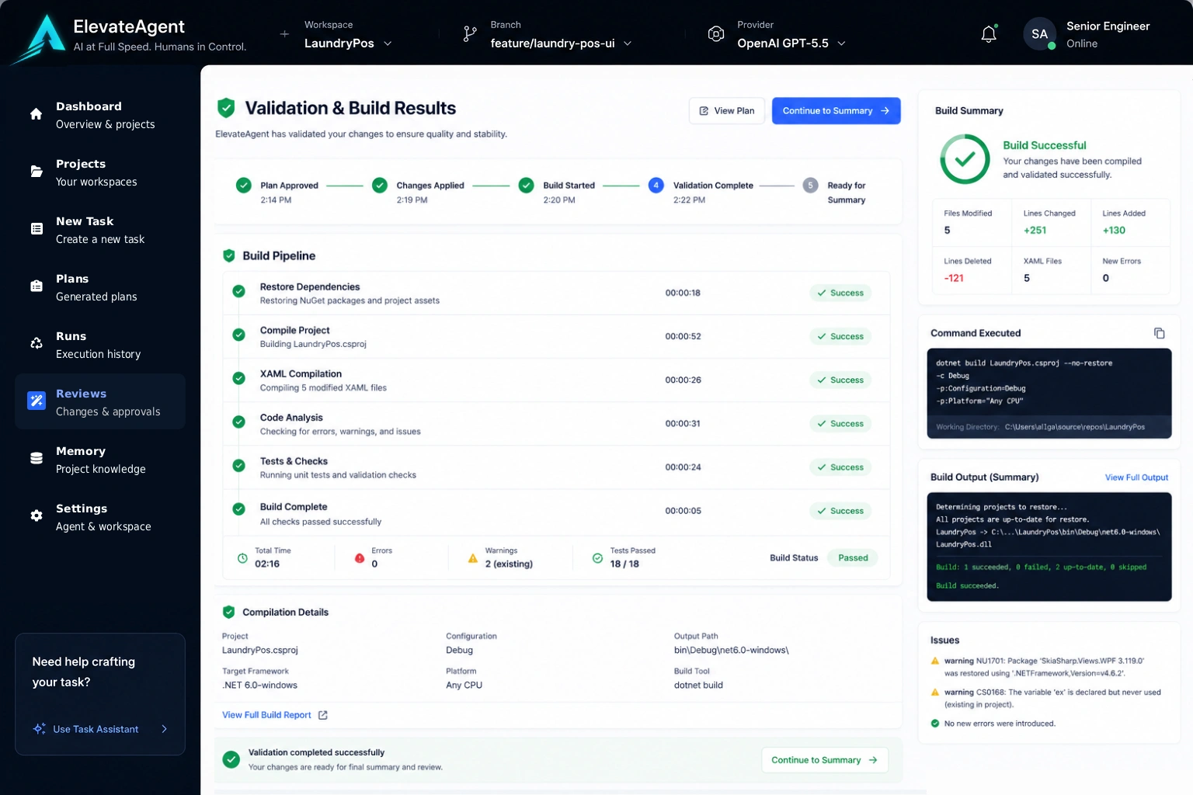Click the XAML Compilation pipeline row
This screenshot has height=795, width=1193.
[x=556, y=380]
